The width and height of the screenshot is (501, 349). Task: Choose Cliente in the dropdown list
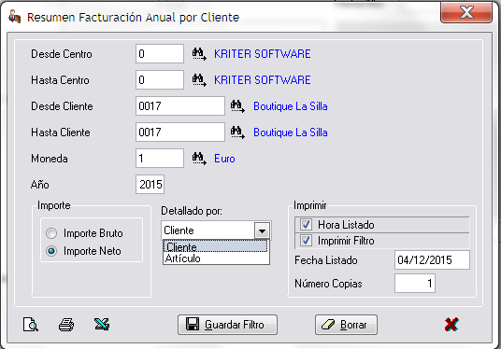point(216,246)
